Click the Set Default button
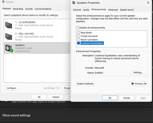This screenshot has width=153, height=123. click(x=49, y=88)
